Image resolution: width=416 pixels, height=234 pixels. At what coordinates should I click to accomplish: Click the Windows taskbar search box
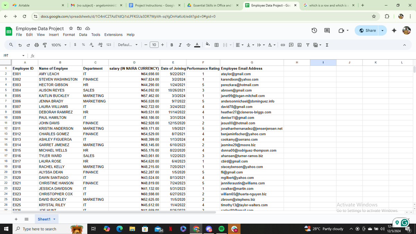pyautogui.click(x=41, y=229)
